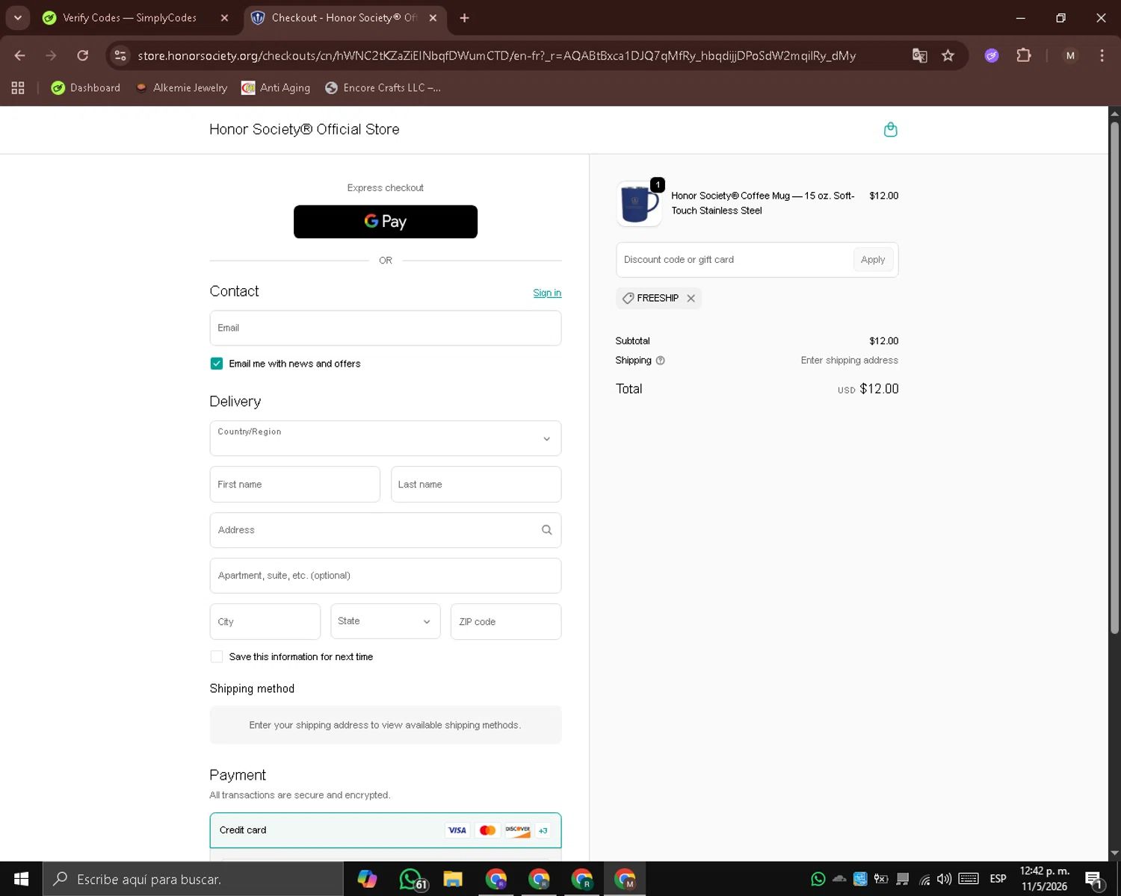Open the Chrome profile M avatar
Viewport: 1121px width, 896px height.
[x=1070, y=55]
